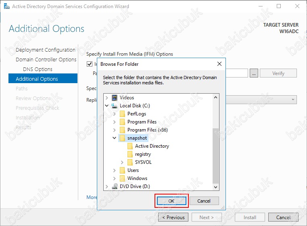Go to DNS Options step
The height and width of the screenshot is (226, 307).
(38, 69)
